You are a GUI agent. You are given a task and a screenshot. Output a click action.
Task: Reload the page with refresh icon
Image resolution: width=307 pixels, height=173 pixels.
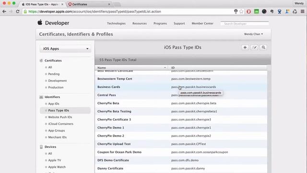click(18, 12)
